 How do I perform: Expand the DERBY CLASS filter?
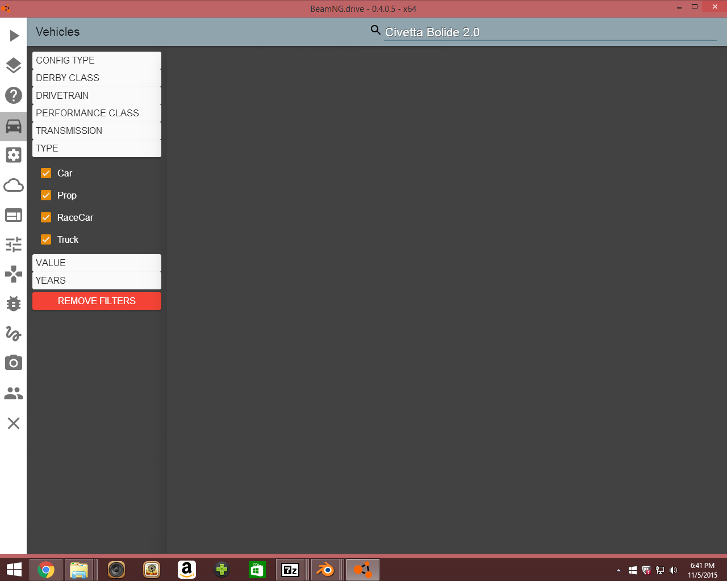97,78
